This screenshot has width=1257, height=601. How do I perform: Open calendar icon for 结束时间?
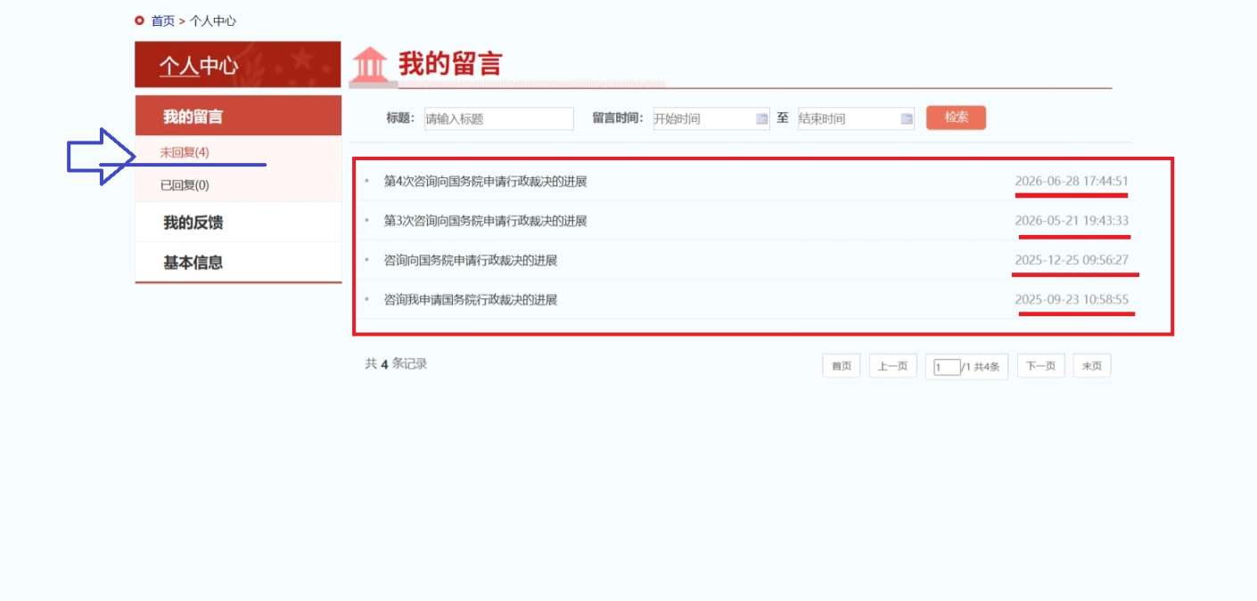(x=907, y=118)
